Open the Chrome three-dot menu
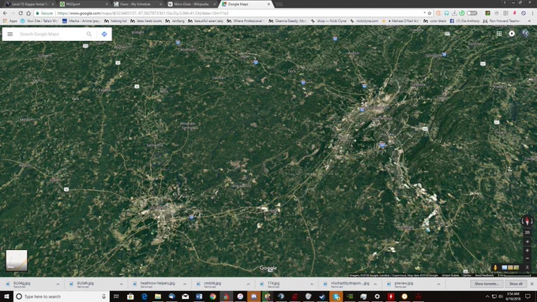The height and width of the screenshot is (302, 537). click(532, 13)
